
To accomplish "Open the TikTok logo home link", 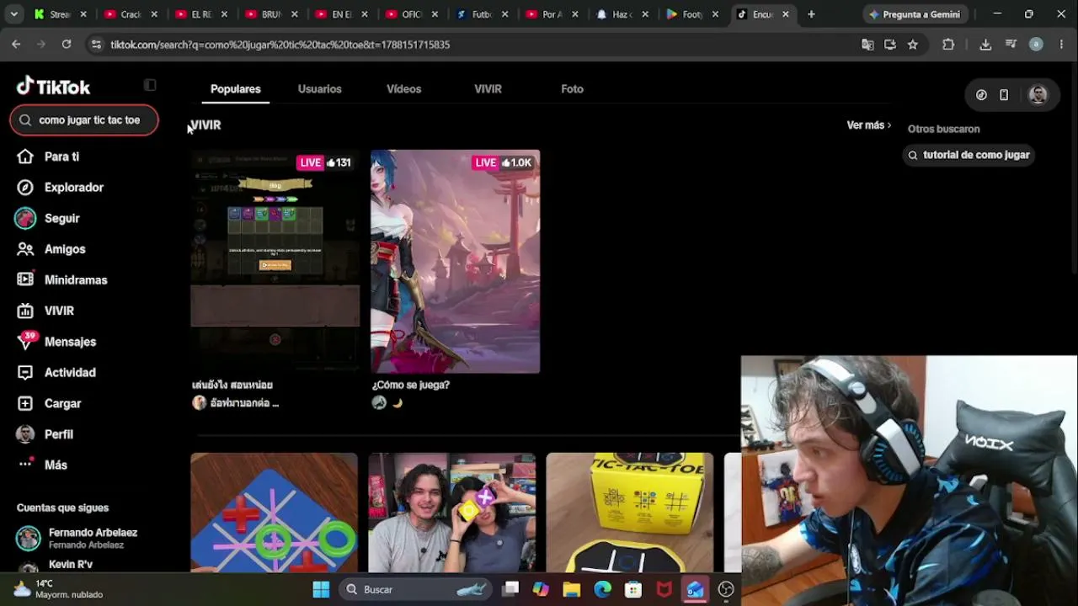I will pyautogui.click(x=53, y=86).
